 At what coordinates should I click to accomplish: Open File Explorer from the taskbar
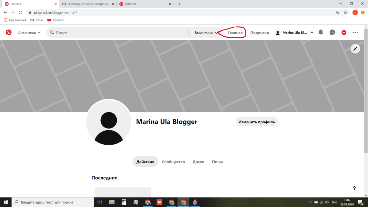112,202
